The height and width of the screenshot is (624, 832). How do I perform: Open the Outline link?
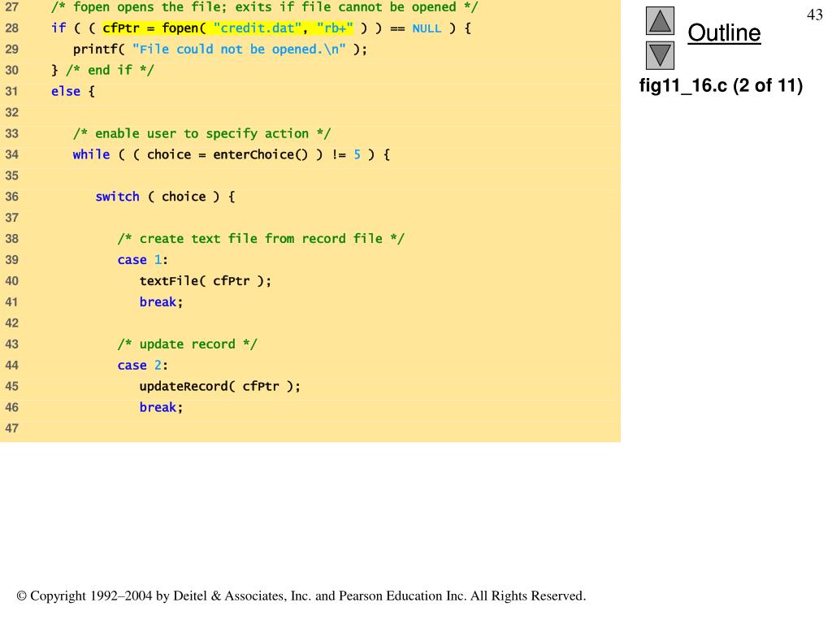724,32
